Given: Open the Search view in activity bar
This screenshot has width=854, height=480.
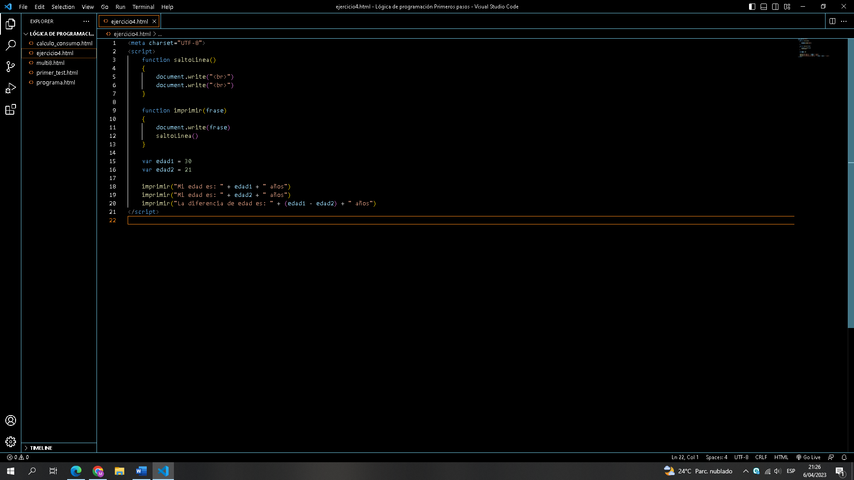Looking at the screenshot, I should pyautogui.click(x=11, y=45).
